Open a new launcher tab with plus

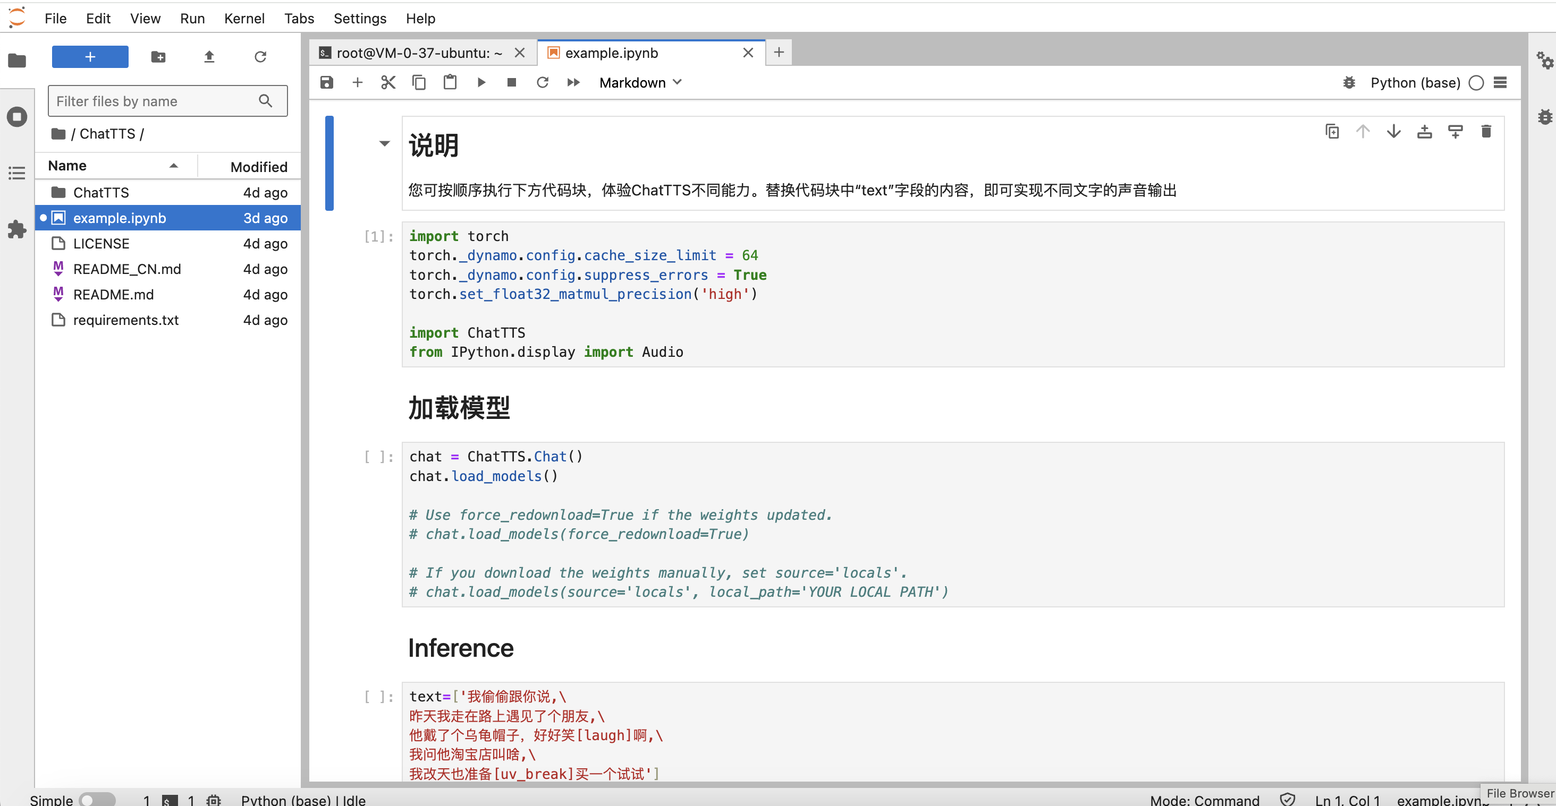[x=779, y=53]
